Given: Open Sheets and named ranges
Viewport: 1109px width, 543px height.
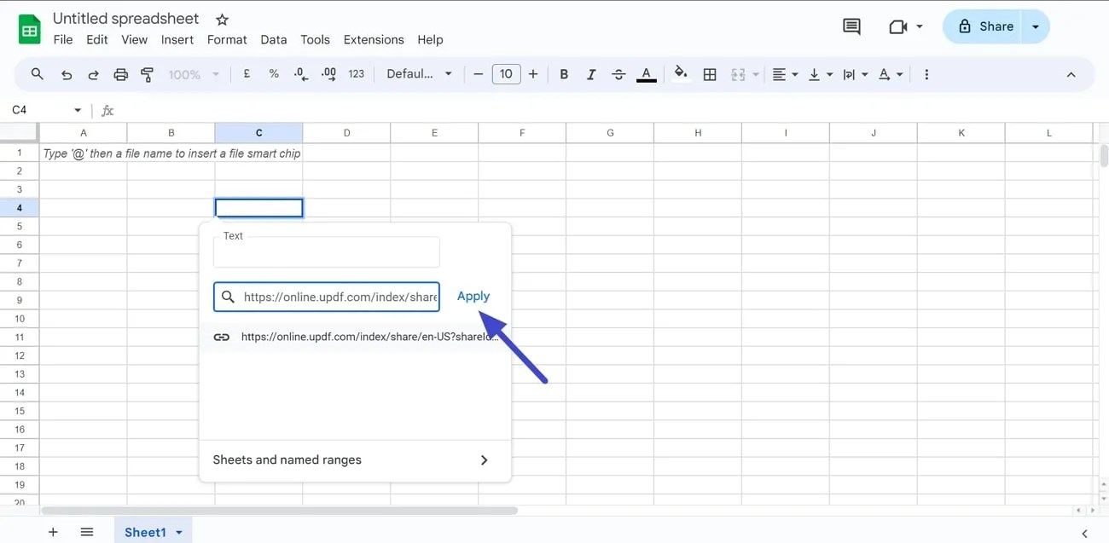Looking at the screenshot, I should pyautogui.click(x=287, y=459).
